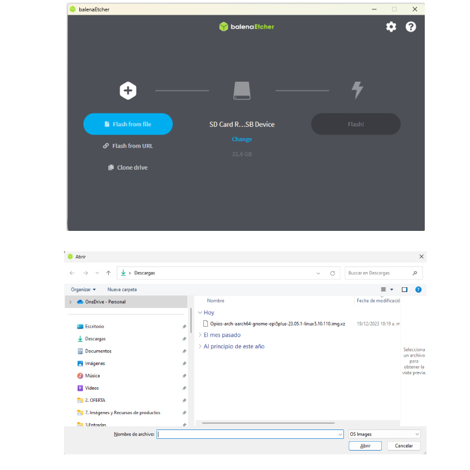
Task: Navigate up one folder with up arrow
Action: [108, 273]
